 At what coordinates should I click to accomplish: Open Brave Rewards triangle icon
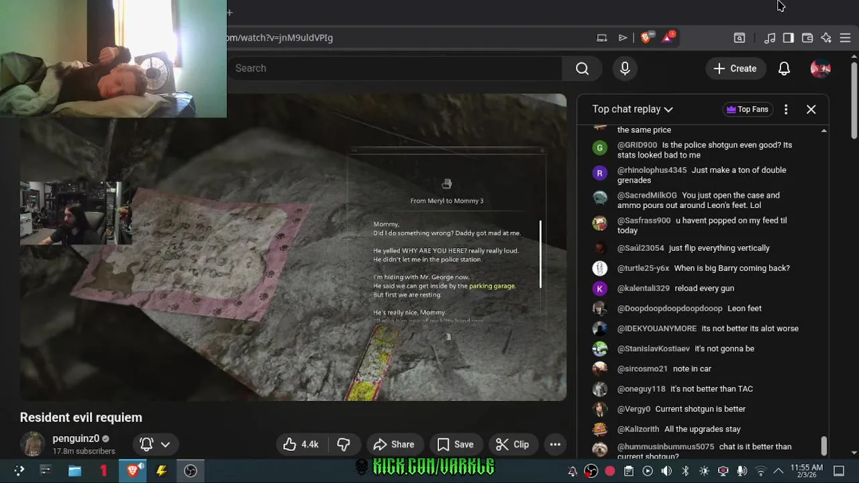click(x=668, y=38)
